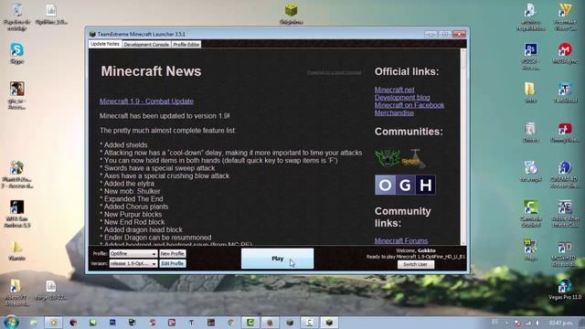
Task: Open the Photoshop PS desktop shortcut
Action: point(530,56)
